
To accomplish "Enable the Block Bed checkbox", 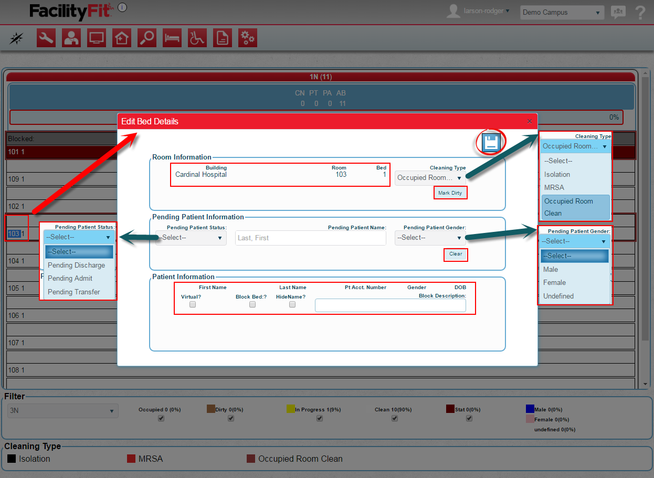I will tap(252, 304).
